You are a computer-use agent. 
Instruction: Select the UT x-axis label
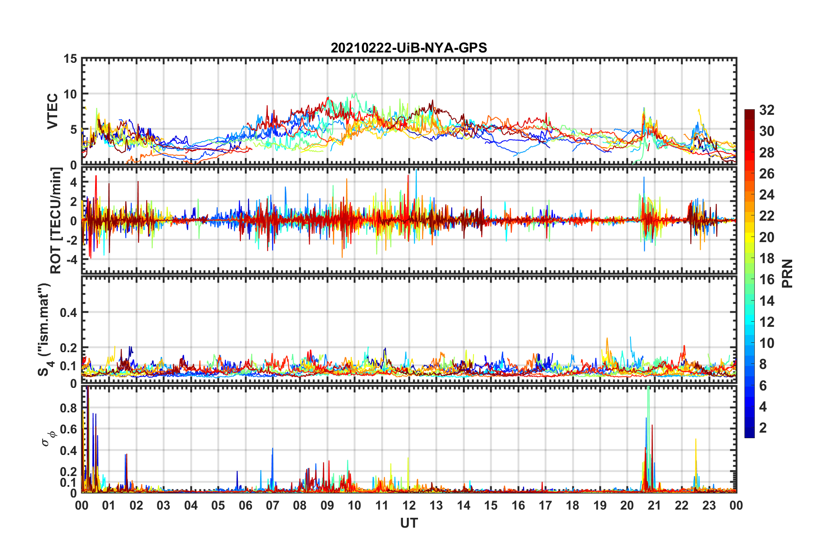click(409, 523)
